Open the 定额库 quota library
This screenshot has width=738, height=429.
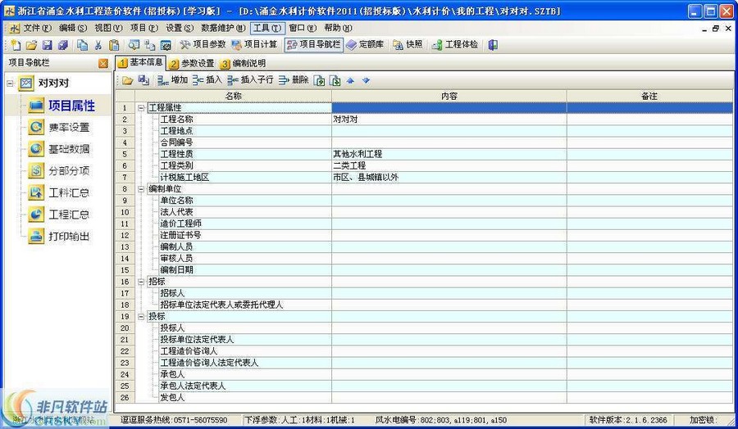point(365,45)
